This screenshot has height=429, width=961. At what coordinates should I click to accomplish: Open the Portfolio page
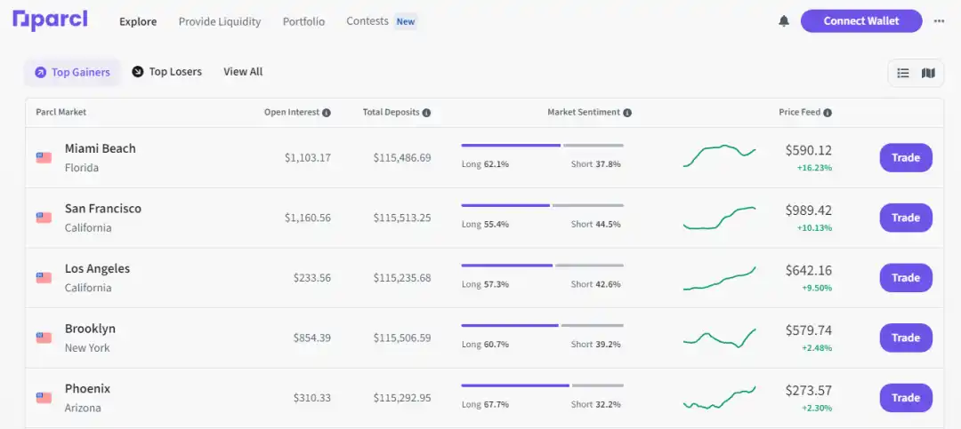point(303,21)
